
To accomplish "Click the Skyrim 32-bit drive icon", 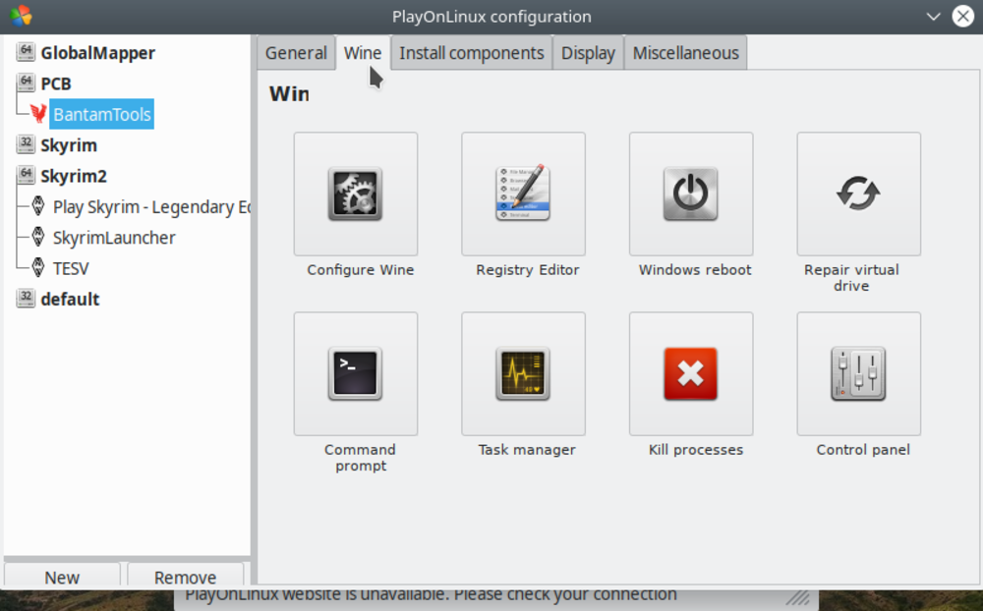I will 26,144.
